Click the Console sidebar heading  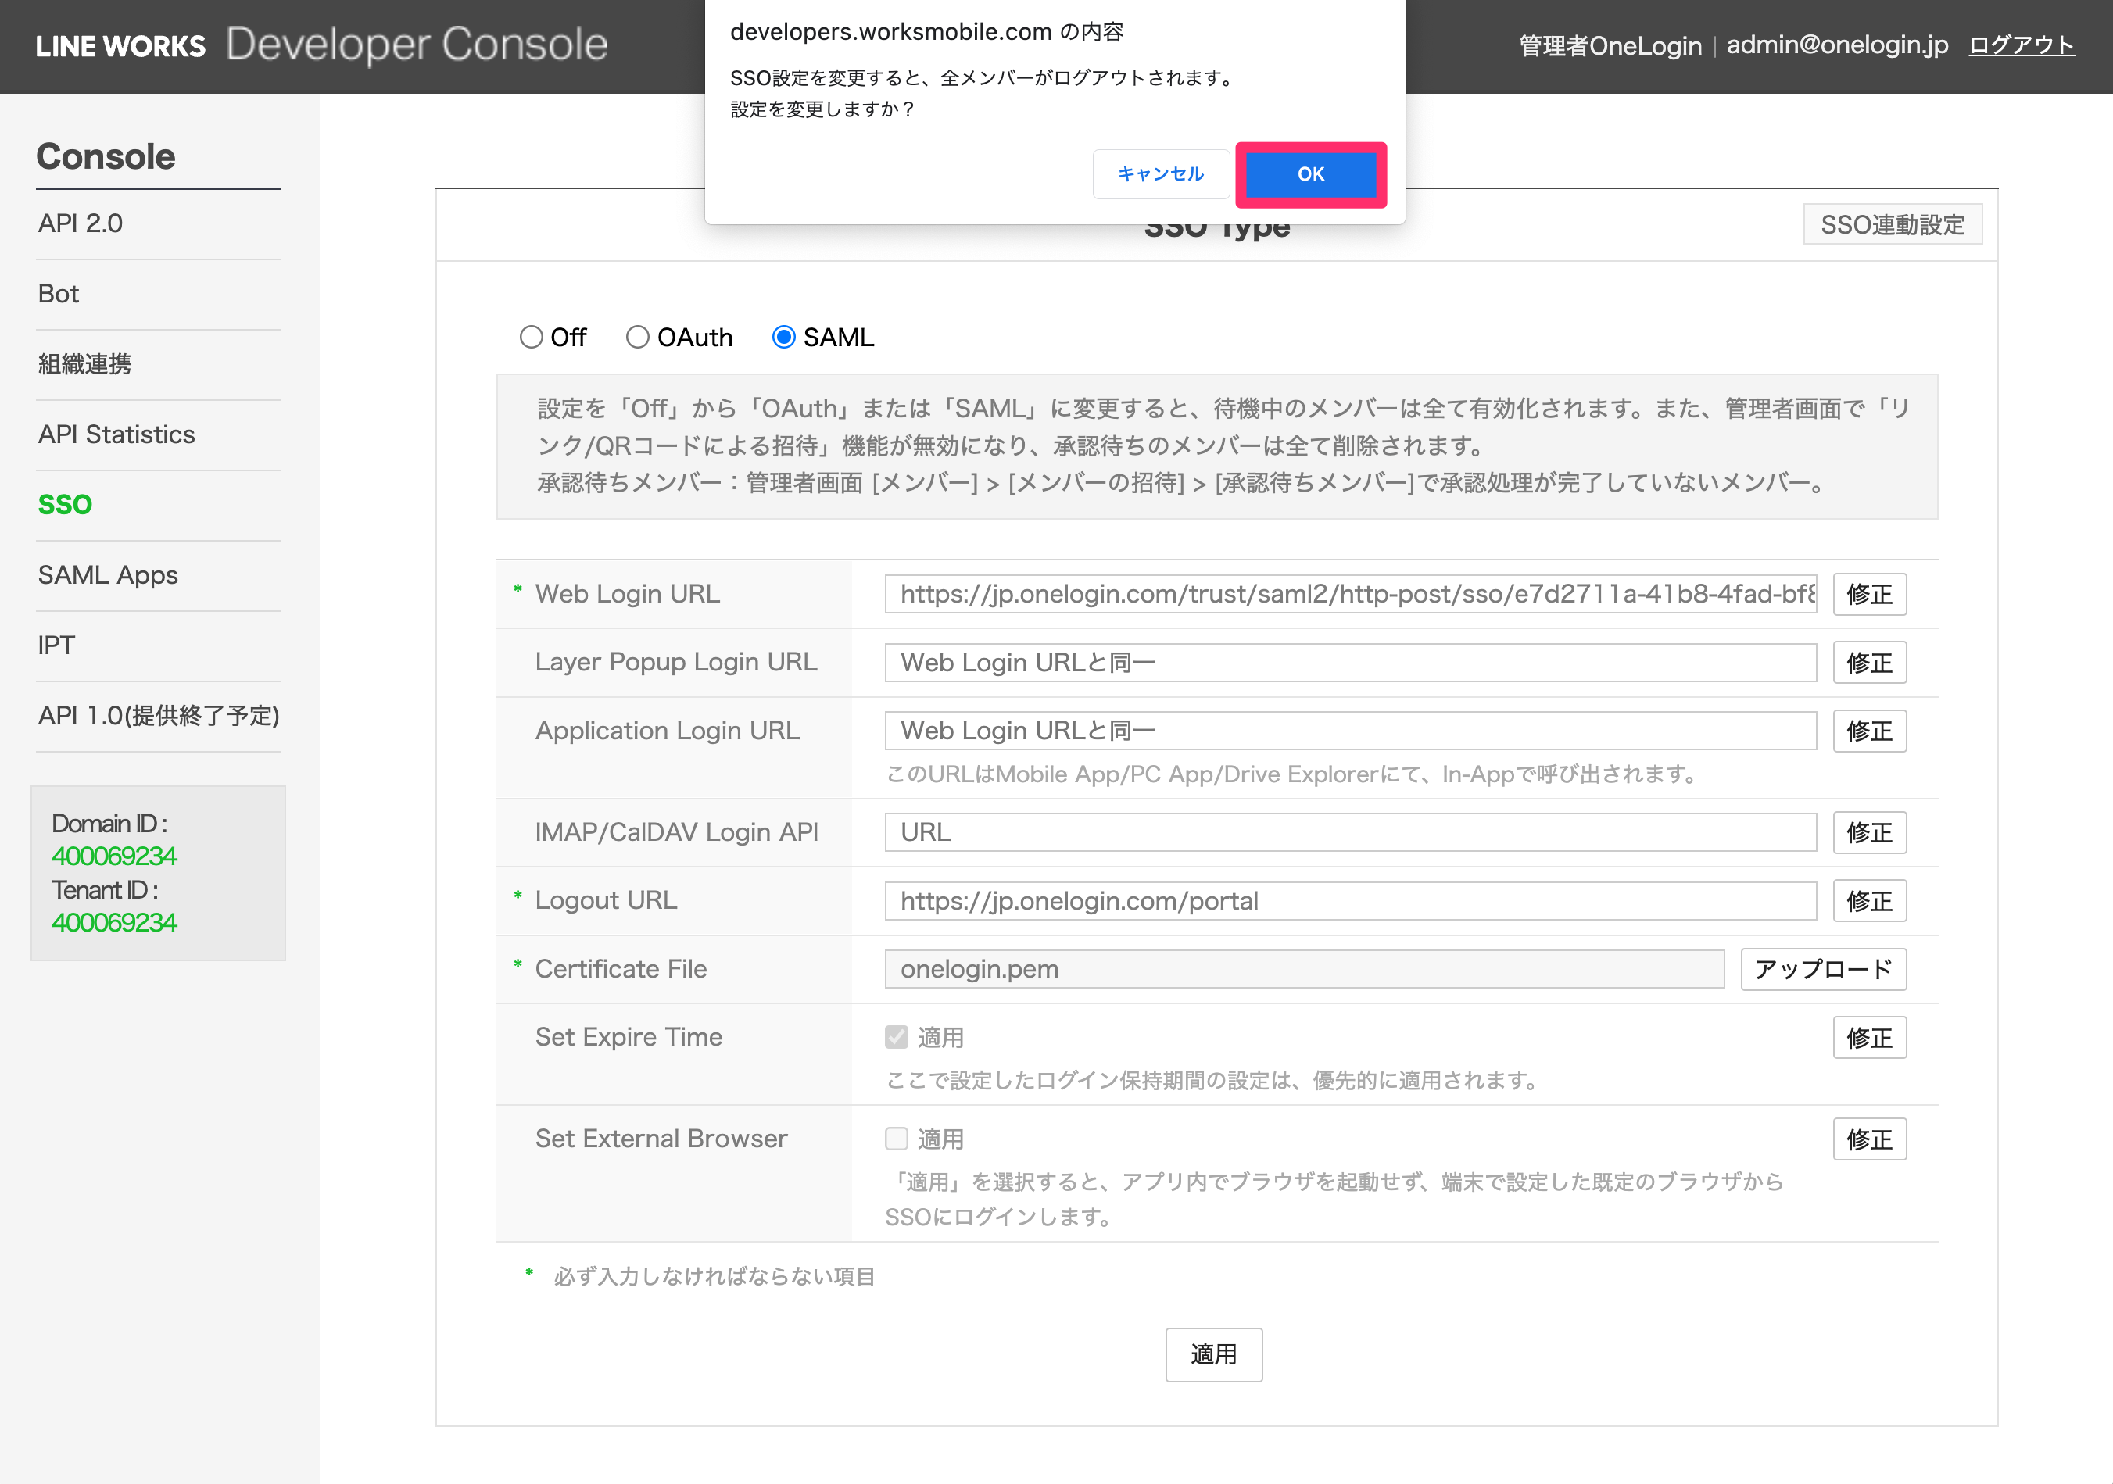coord(106,156)
